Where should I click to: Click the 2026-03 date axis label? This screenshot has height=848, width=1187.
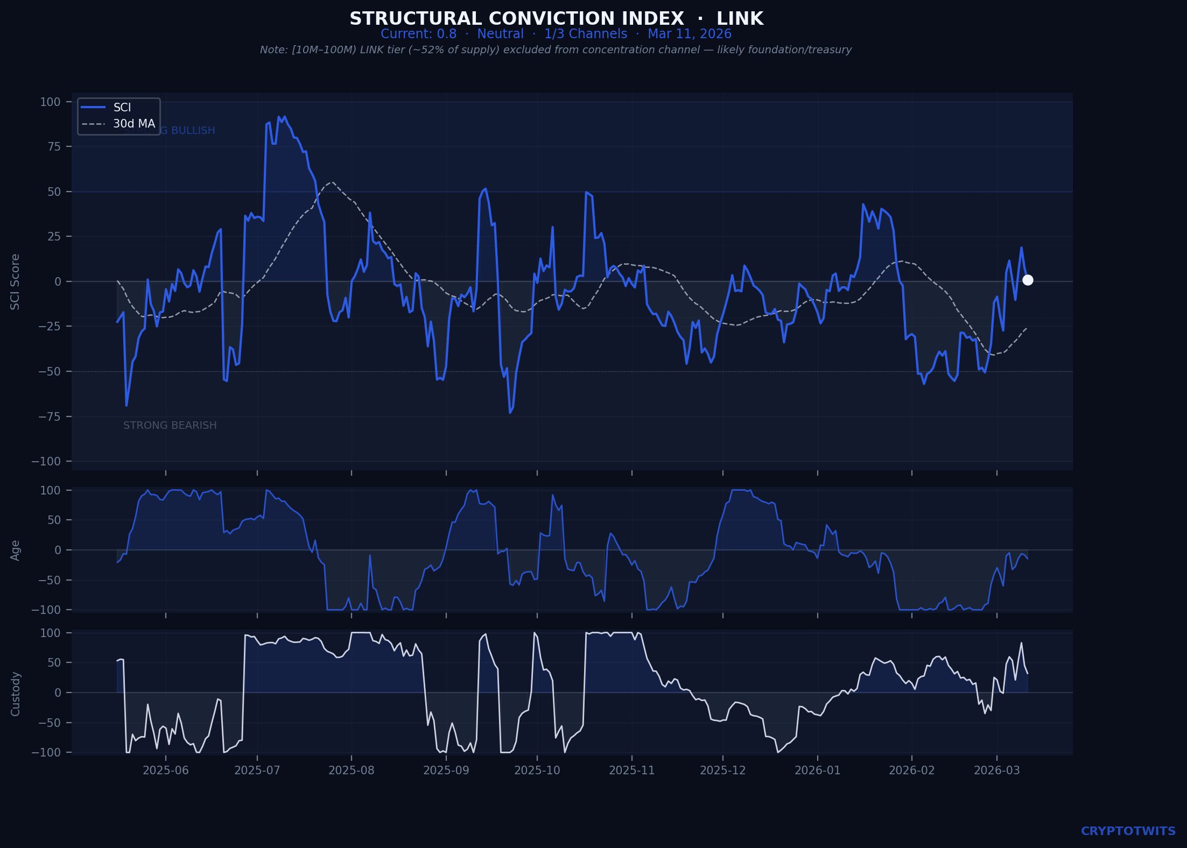point(996,771)
